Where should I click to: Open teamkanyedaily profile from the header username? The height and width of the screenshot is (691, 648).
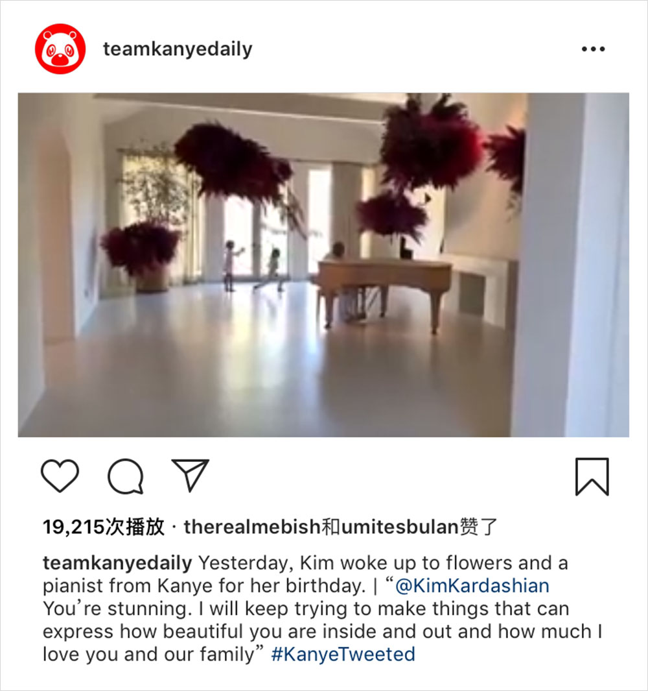178,49
